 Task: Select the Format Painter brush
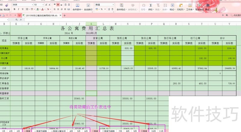(7, 5)
